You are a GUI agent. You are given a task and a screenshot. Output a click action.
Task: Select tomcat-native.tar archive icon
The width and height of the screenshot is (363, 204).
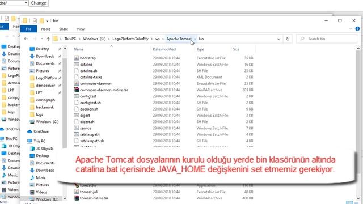76,198
